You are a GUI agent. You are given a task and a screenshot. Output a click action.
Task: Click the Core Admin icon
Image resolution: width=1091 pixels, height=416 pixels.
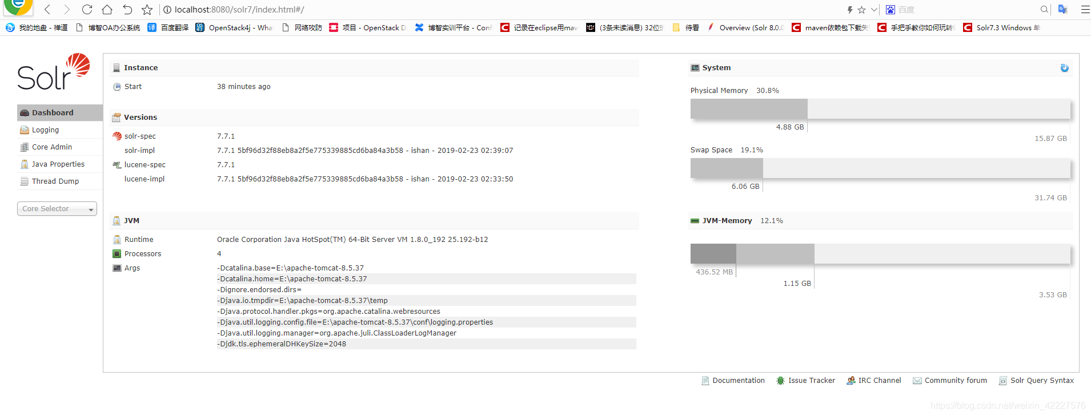pyautogui.click(x=25, y=147)
